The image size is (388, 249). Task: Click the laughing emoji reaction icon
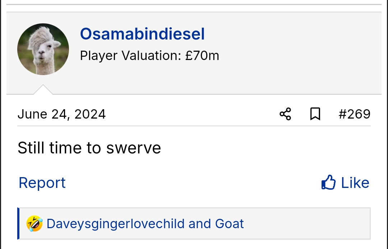34,223
